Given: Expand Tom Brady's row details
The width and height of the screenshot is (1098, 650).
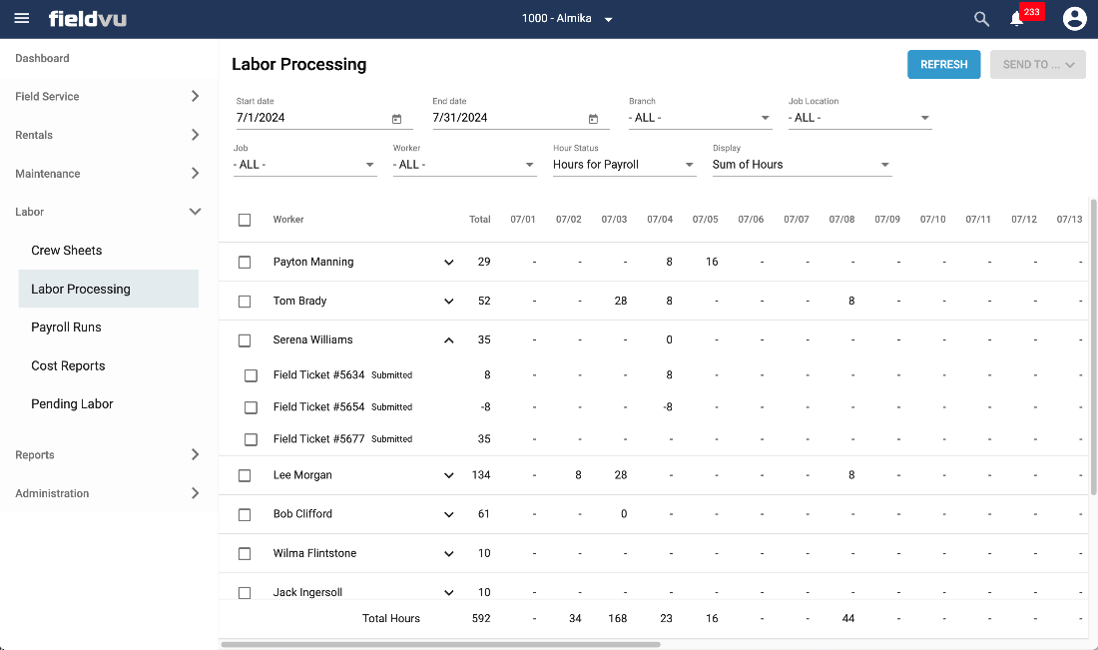Looking at the screenshot, I should [449, 302].
